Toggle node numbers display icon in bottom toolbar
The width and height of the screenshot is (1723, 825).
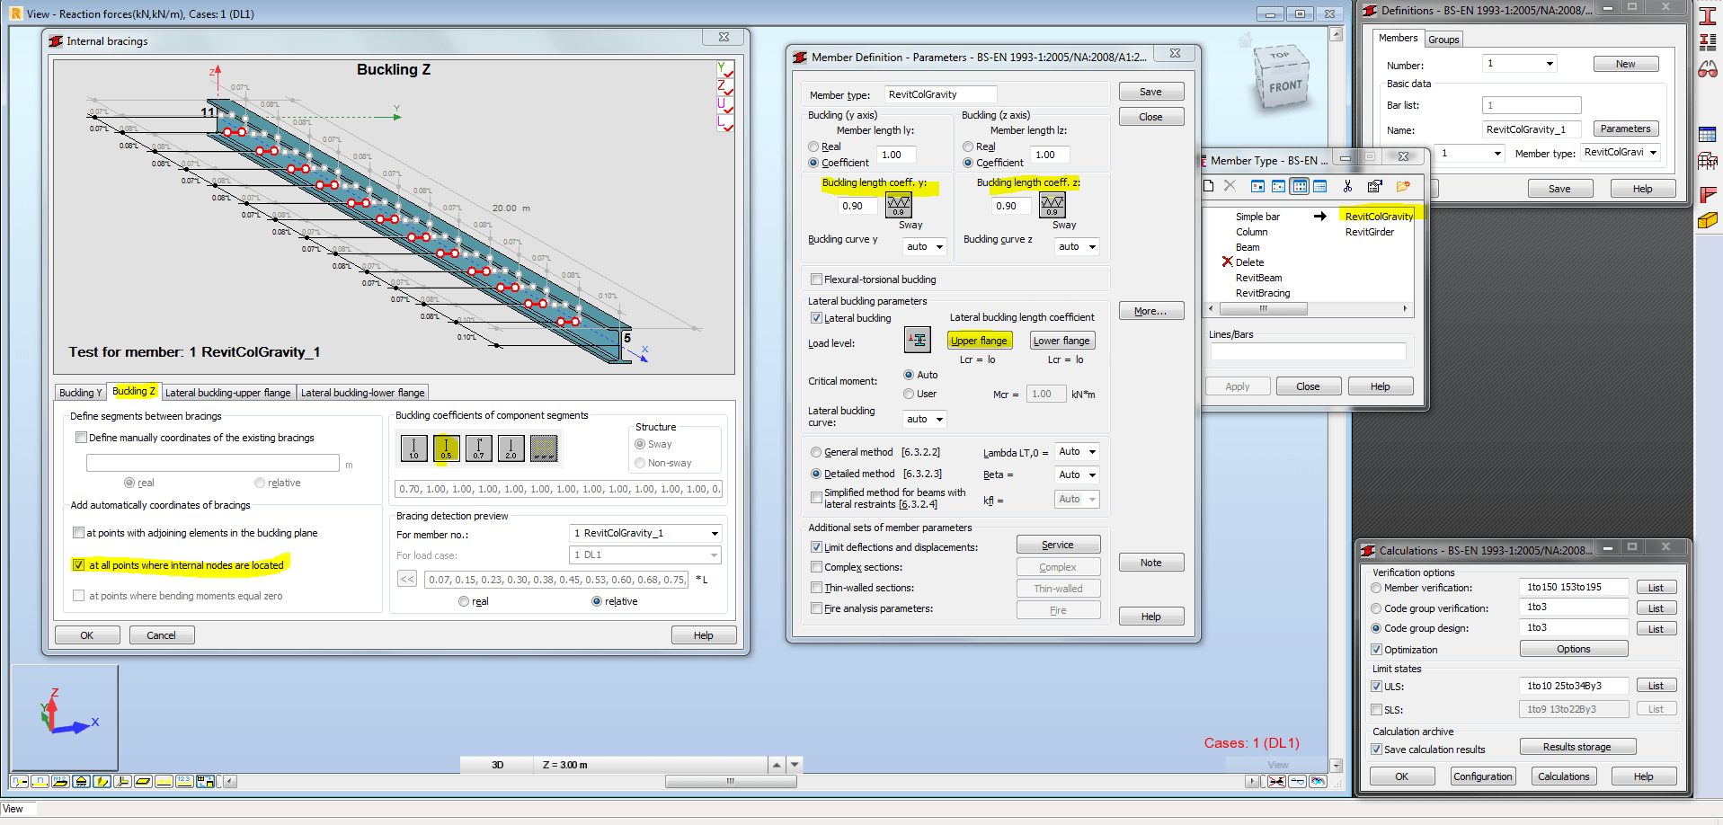coord(19,781)
